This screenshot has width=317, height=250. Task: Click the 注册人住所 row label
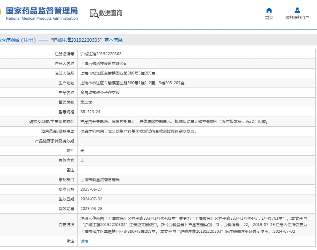pos(64,73)
